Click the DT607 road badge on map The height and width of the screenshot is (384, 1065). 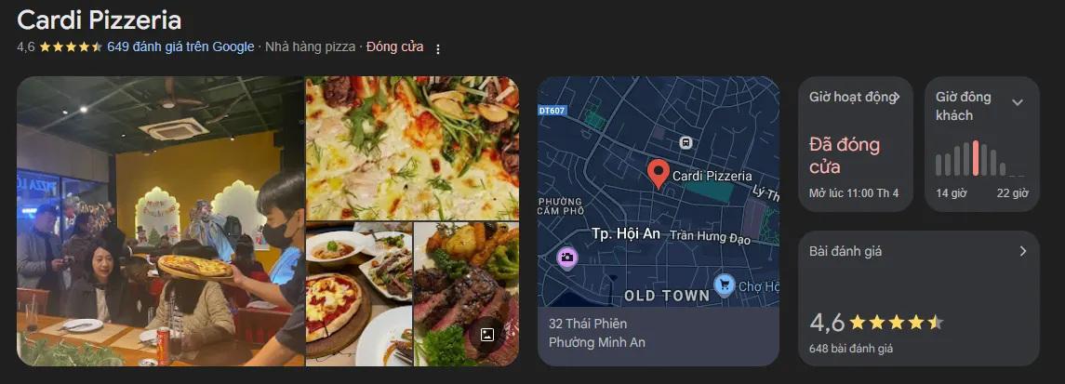(x=552, y=110)
